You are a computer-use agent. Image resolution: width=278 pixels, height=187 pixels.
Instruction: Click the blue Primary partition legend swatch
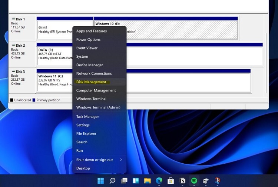point(34,100)
